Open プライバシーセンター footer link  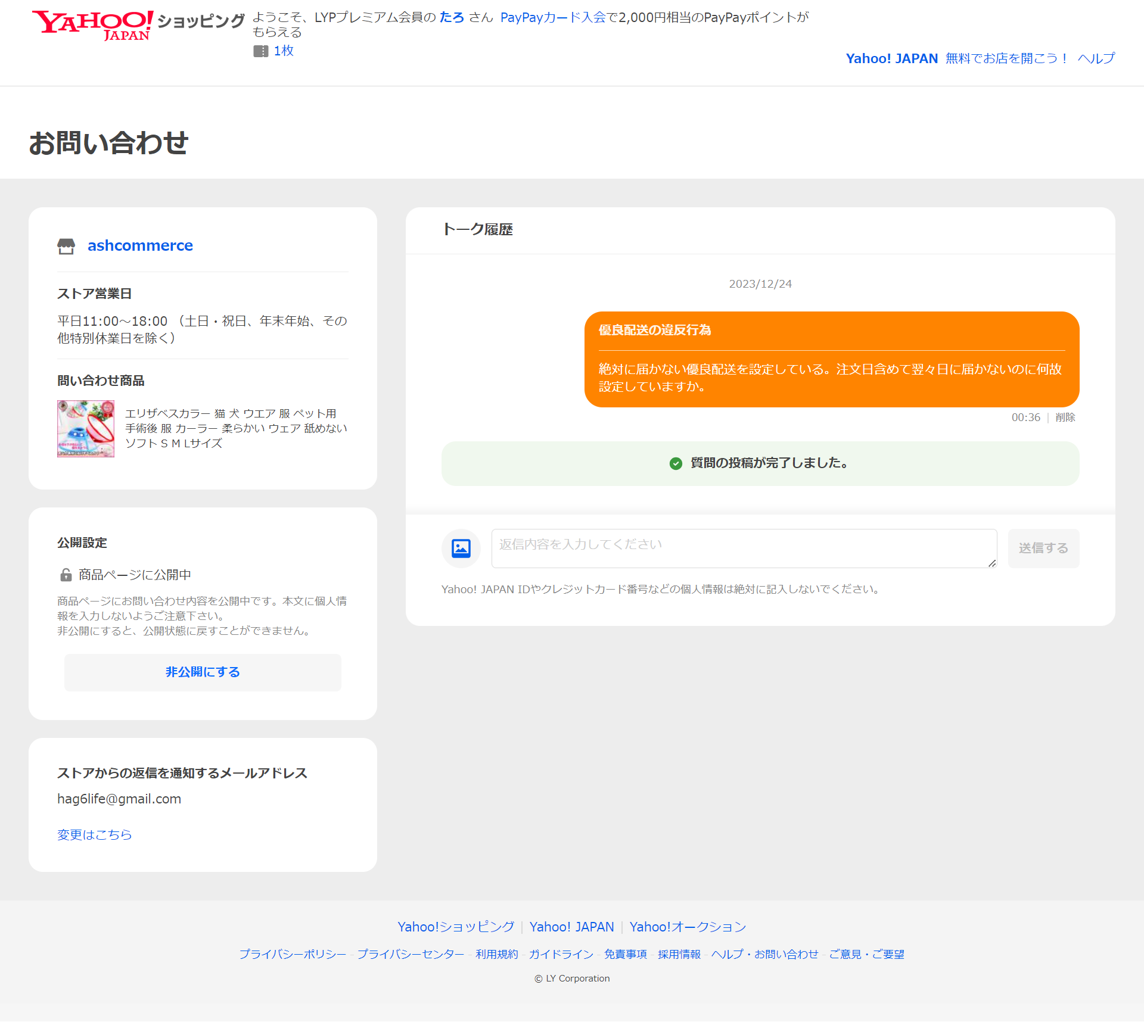(411, 954)
